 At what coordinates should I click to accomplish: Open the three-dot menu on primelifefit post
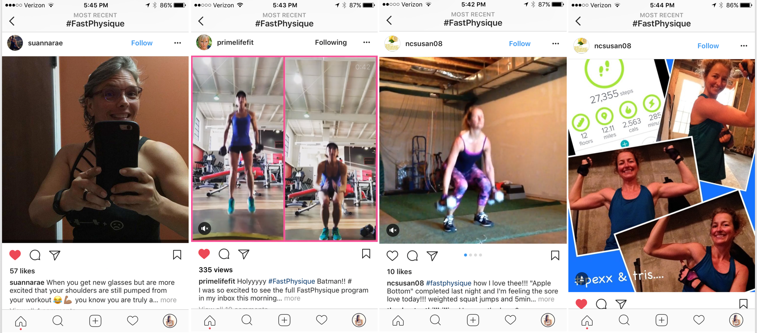pos(367,42)
